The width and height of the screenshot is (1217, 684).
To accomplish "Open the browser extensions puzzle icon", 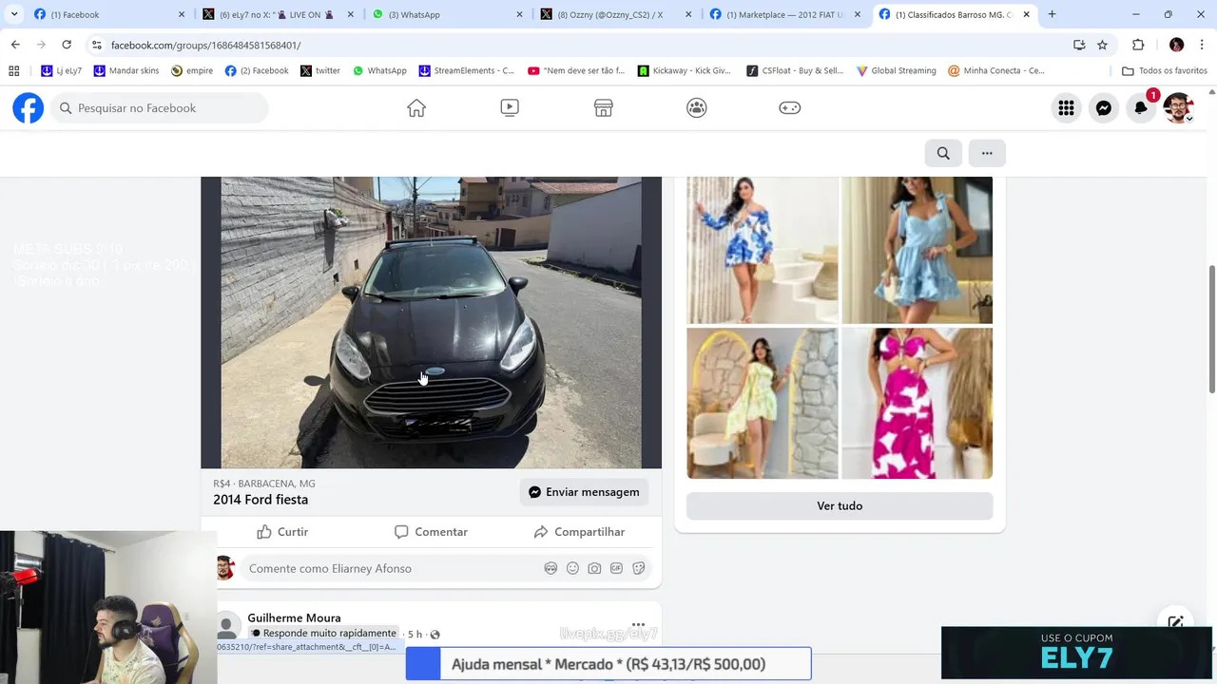I will click(x=1138, y=45).
